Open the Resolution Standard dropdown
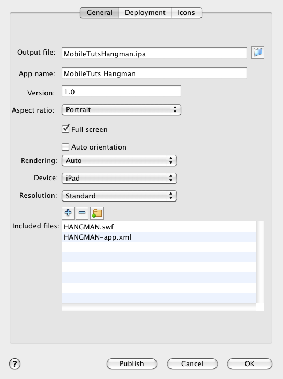The image size is (283, 379). point(119,196)
